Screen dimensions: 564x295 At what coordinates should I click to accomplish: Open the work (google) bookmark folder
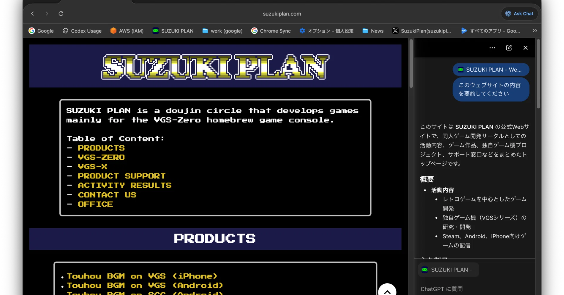click(222, 31)
